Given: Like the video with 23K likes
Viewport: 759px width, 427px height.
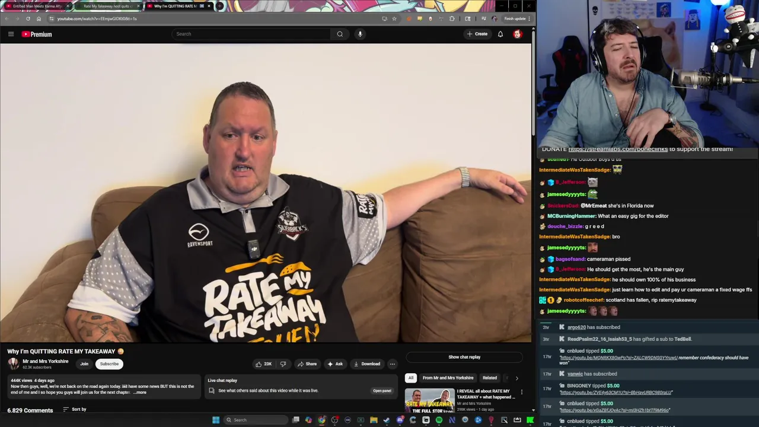Looking at the screenshot, I should [x=263, y=364].
